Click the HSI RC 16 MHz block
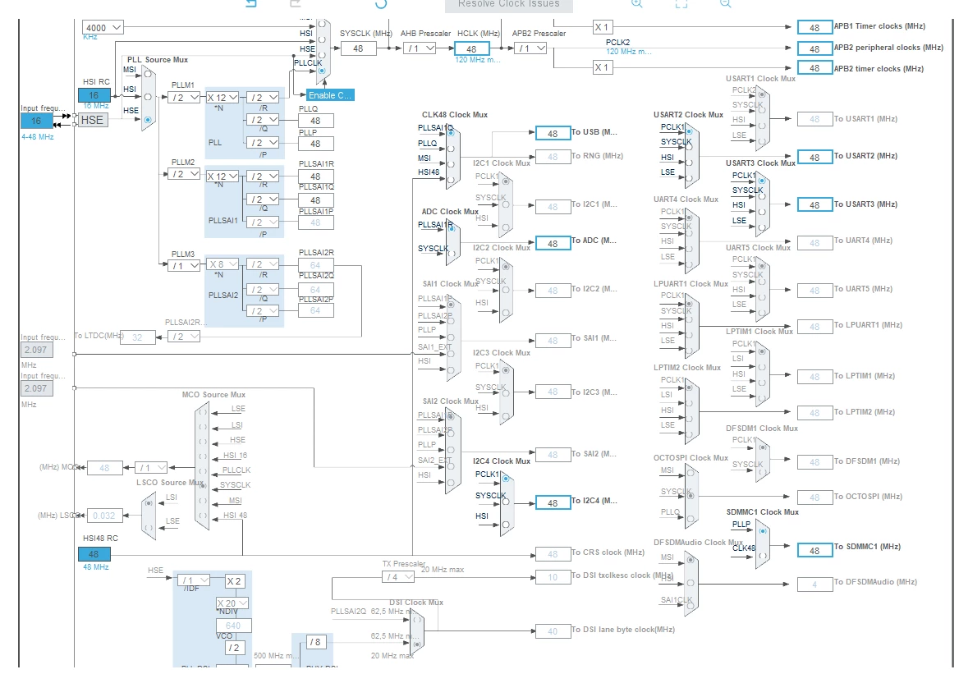959x674 pixels. coord(94,95)
